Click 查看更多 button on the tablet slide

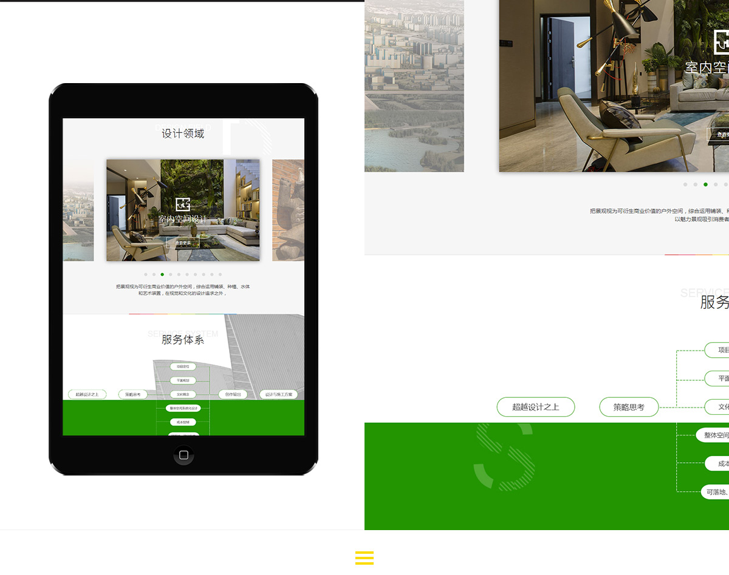183,243
